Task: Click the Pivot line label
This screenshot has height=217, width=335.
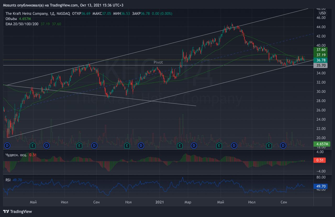Action: coord(158,62)
